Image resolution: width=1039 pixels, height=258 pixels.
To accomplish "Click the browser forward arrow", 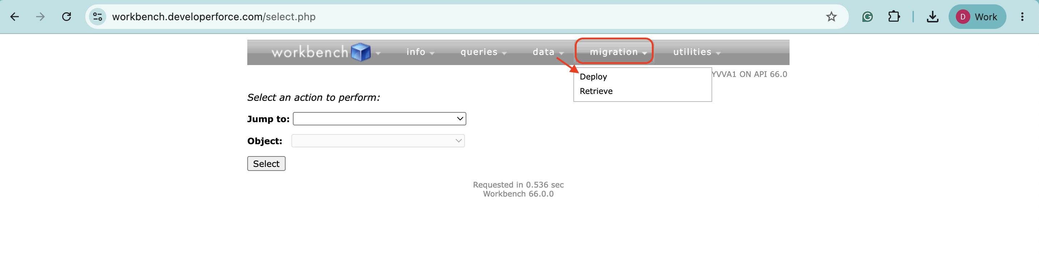I will point(40,17).
